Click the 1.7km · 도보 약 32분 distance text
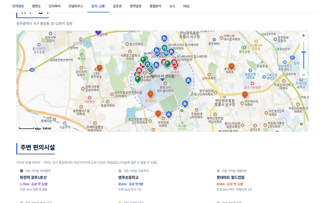The image size is (325, 203). point(34,184)
